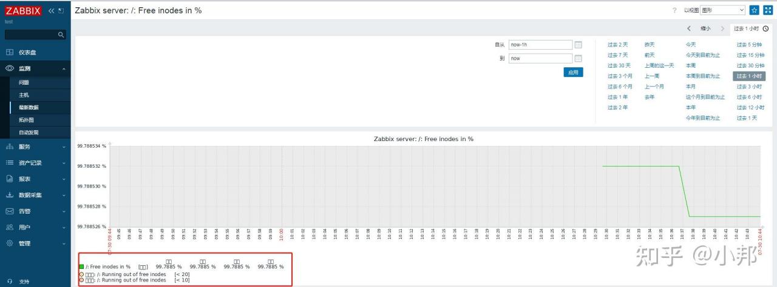Click the 应用 apply button

coord(573,72)
